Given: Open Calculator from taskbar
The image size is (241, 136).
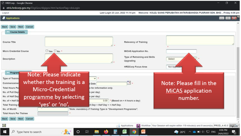Looking at the screenshot, I should (115, 132).
